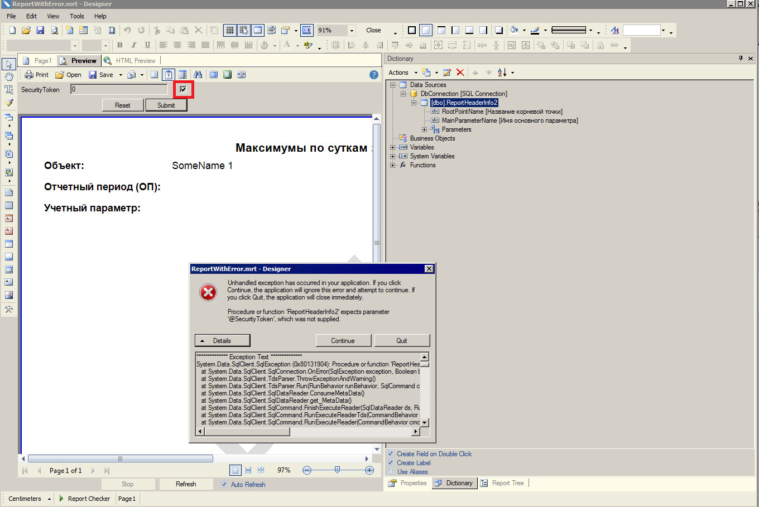Open the Properties tab
The height and width of the screenshot is (507, 759).
[408, 483]
